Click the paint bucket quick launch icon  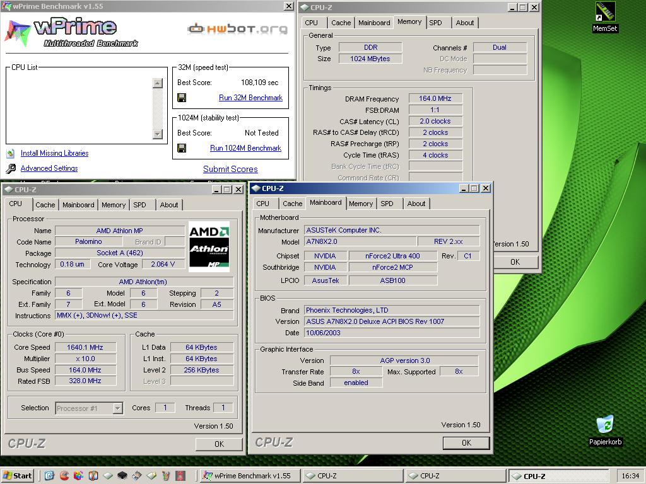[x=166, y=476]
